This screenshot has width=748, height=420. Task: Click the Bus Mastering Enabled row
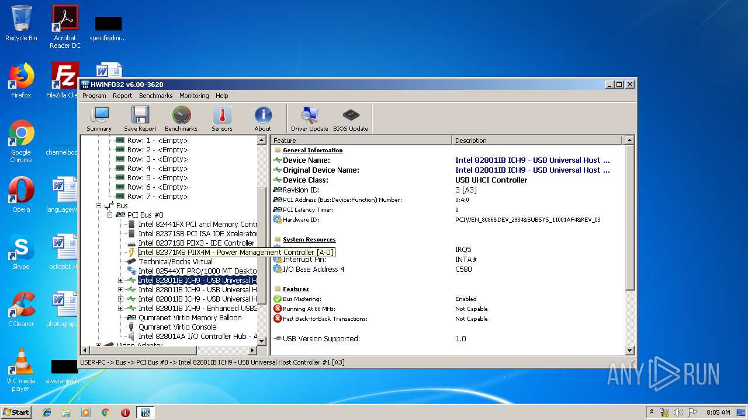448,299
